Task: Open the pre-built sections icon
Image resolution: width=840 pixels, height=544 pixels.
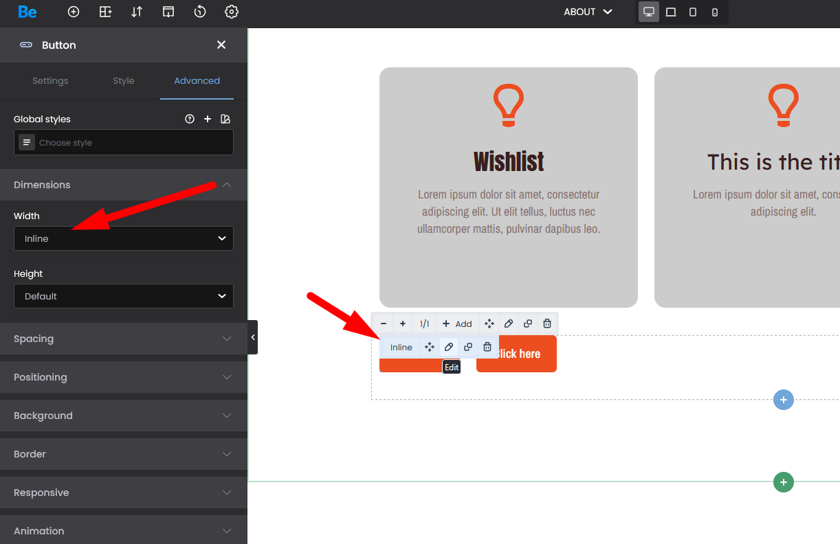Action: pos(105,12)
